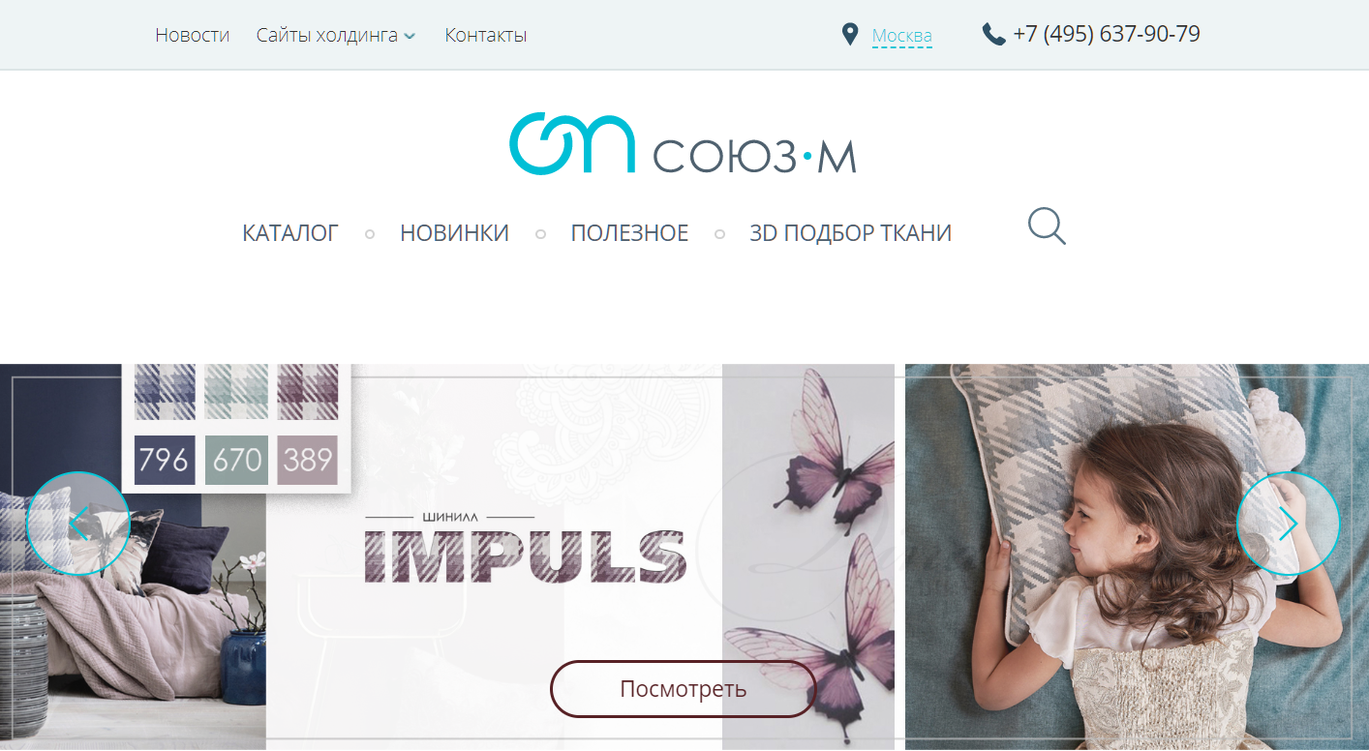Open the Москва city selector
Viewport: 1369px width, 751px height.
pyautogui.click(x=901, y=37)
